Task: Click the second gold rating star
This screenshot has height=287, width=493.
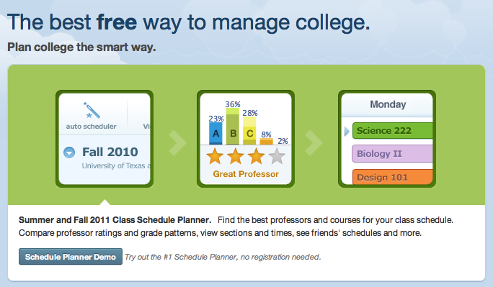Action: [x=236, y=156]
